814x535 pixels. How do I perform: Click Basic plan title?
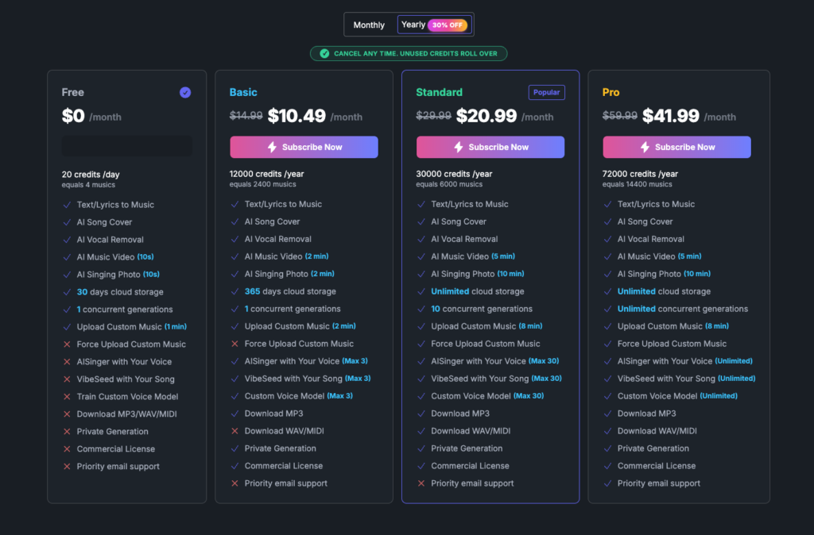(243, 92)
